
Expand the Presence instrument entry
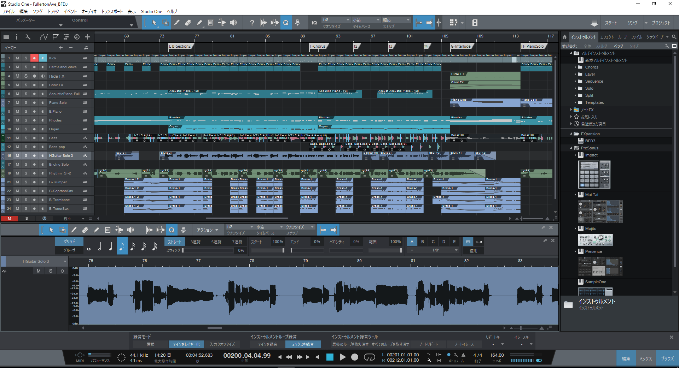575,251
